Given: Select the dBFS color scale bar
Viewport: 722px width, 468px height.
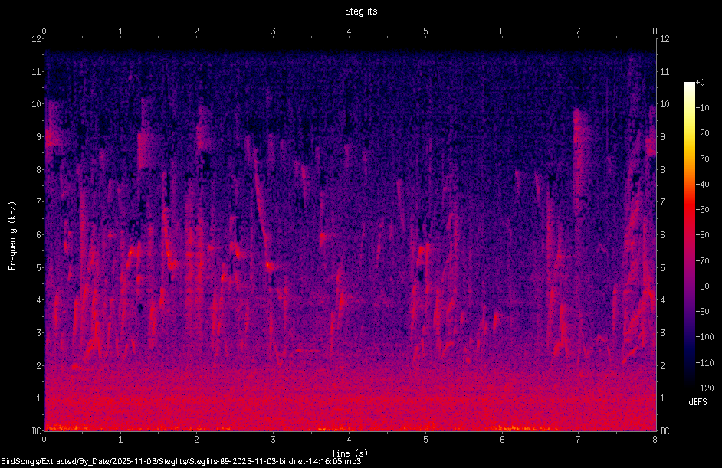Looking at the screenshot, I should pos(689,234).
